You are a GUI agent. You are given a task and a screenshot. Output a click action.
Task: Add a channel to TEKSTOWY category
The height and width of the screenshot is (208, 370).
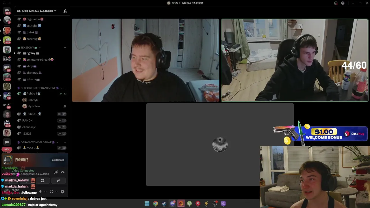(65, 48)
